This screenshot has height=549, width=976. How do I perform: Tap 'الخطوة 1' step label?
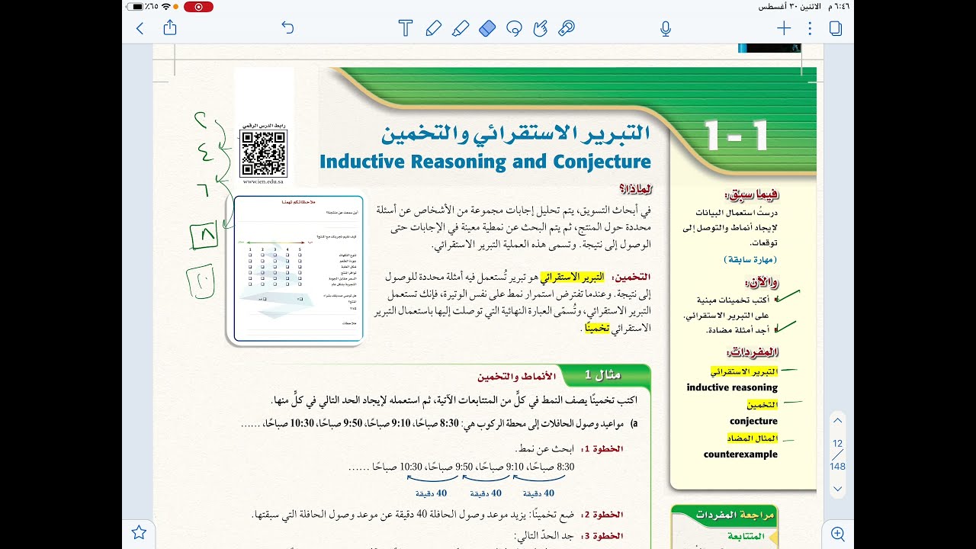tap(602, 449)
